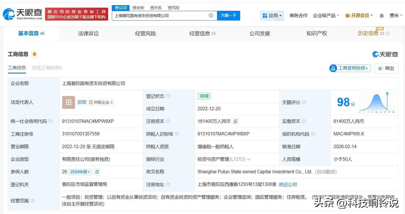Open the 商务合作 link
The image size is (405, 214).
tap(299, 16)
